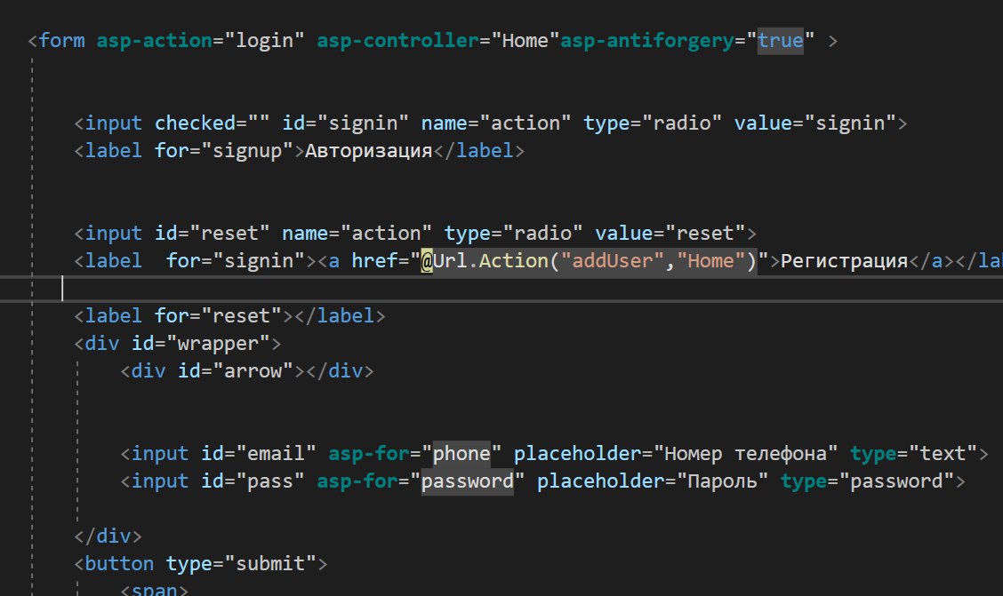Image resolution: width=1003 pixels, height=596 pixels.
Task: Click the value="signin" attribute
Action: coord(814,123)
